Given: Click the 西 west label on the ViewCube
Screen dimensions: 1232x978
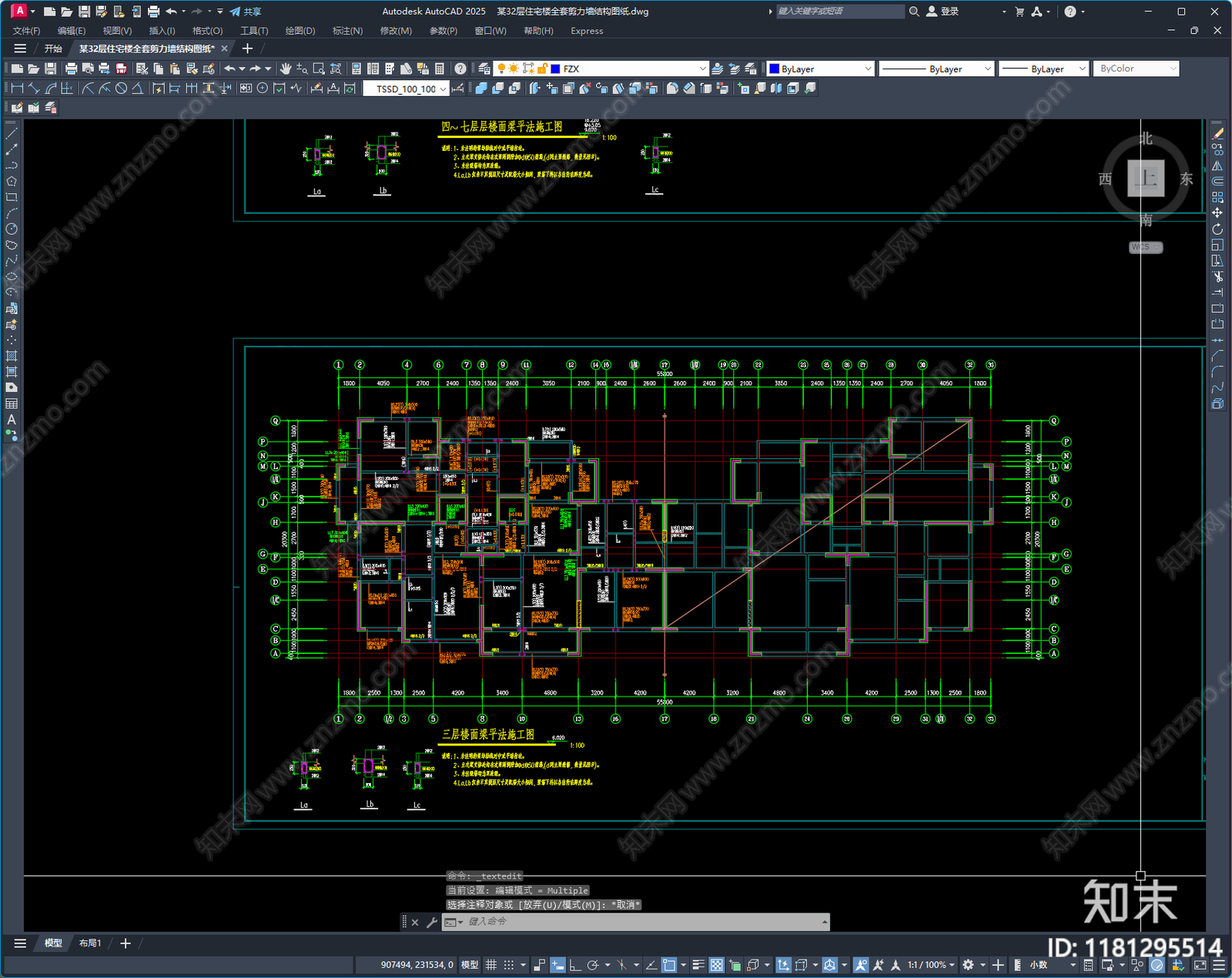Looking at the screenshot, I should [1106, 179].
